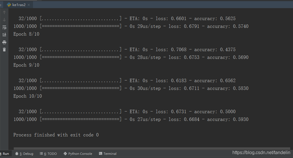Open the Terminal tool window
The height and width of the screenshot is (158, 293).
click(x=108, y=154)
